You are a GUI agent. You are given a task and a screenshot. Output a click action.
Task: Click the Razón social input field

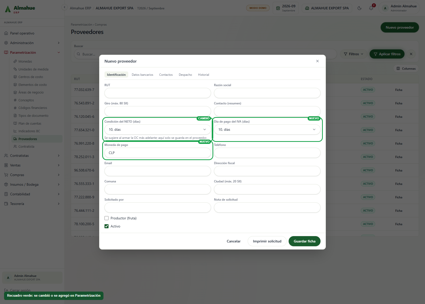click(x=267, y=93)
